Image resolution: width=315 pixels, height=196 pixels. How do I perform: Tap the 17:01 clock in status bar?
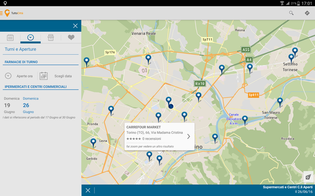coord(307,3)
